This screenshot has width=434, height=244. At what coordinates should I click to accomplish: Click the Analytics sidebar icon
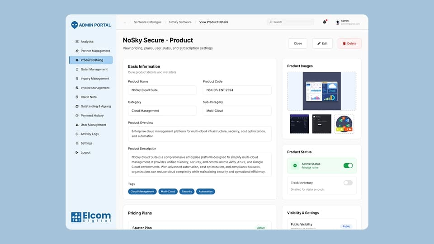point(77,42)
